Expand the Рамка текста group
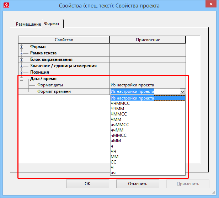The image size is (219, 198). [22, 53]
